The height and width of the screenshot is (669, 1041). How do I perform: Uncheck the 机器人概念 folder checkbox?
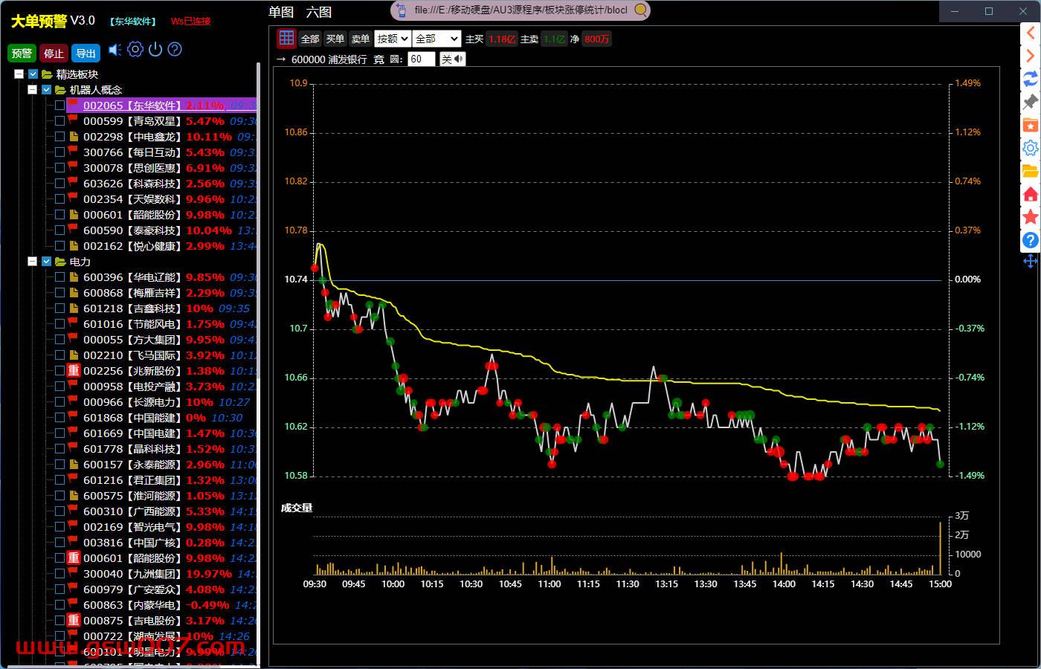click(x=47, y=90)
